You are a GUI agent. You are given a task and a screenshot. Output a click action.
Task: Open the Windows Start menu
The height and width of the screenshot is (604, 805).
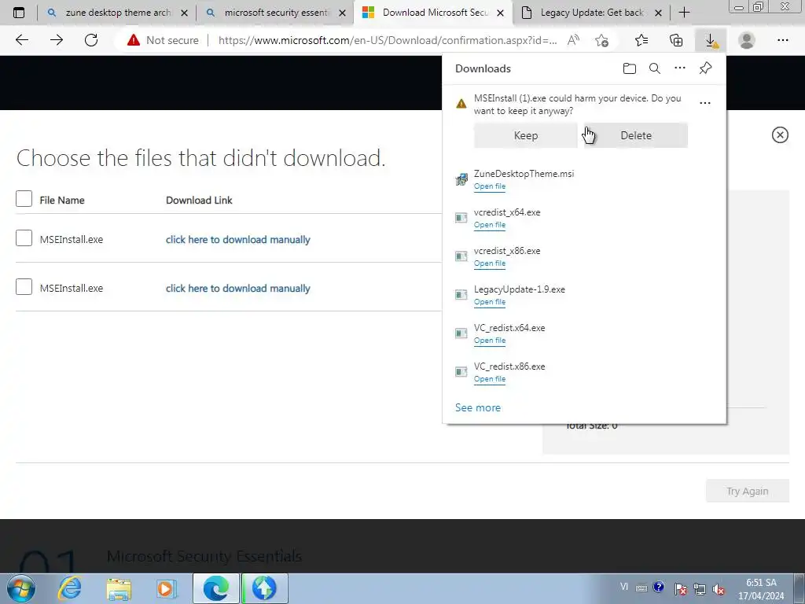[21, 588]
